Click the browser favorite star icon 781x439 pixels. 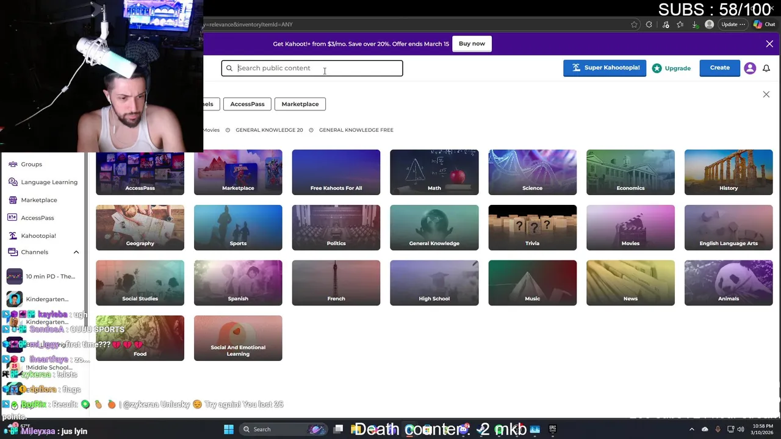coord(635,24)
